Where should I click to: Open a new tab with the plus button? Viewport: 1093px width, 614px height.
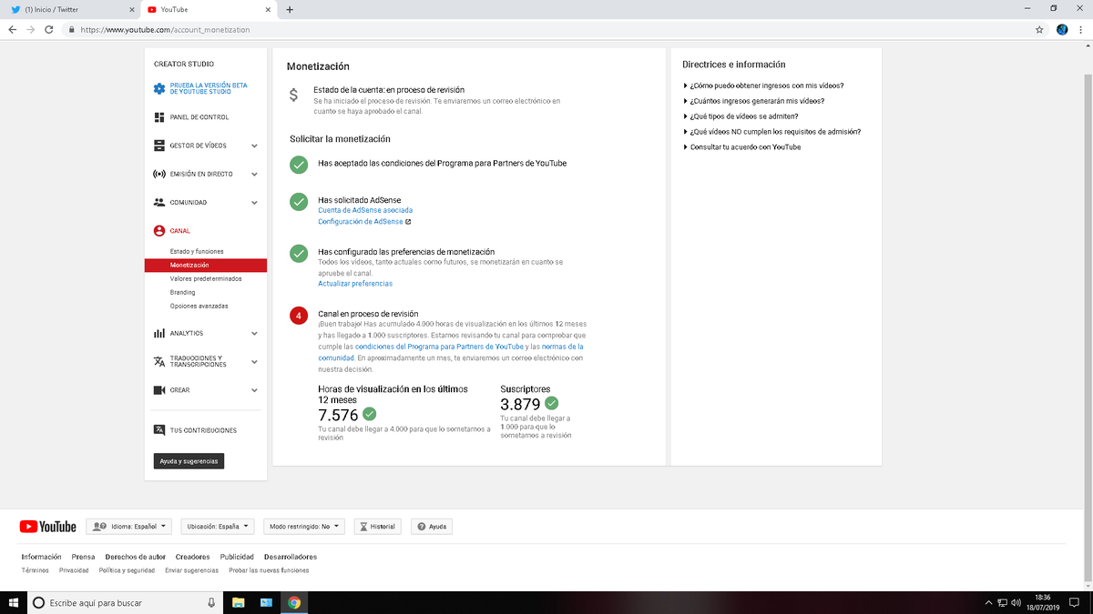tap(290, 9)
